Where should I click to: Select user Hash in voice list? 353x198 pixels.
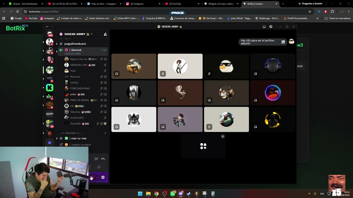pos(85,71)
